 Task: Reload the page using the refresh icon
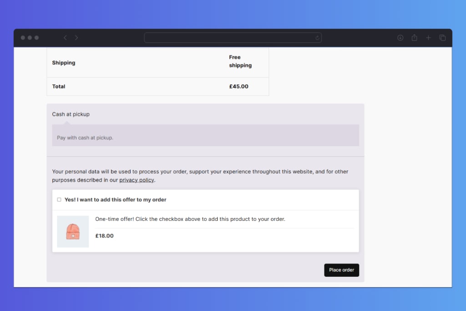click(x=317, y=38)
